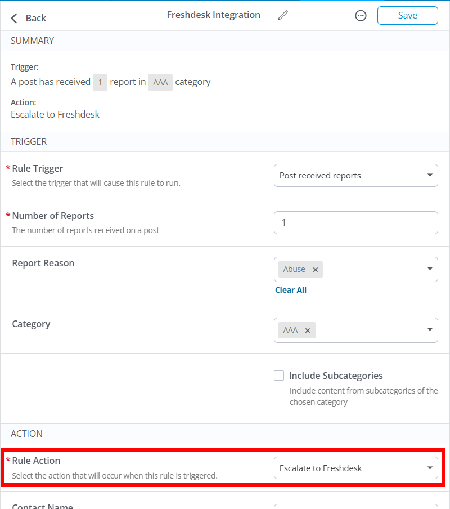Click the Save button
This screenshot has width=450, height=509.
point(407,16)
